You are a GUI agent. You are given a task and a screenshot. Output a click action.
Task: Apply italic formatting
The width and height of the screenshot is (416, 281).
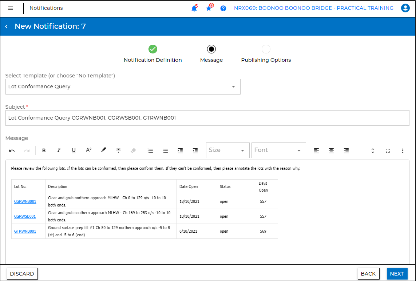(x=59, y=150)
